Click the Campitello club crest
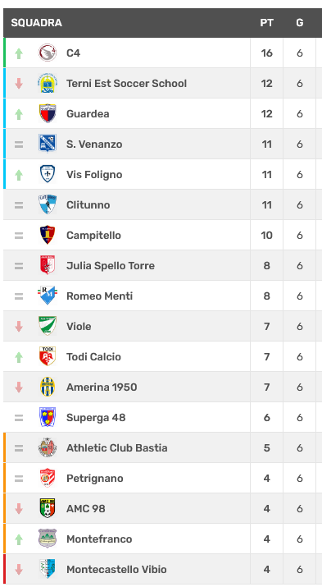Image resolution: width=322 pixels, height=587 pixels. 48,235
